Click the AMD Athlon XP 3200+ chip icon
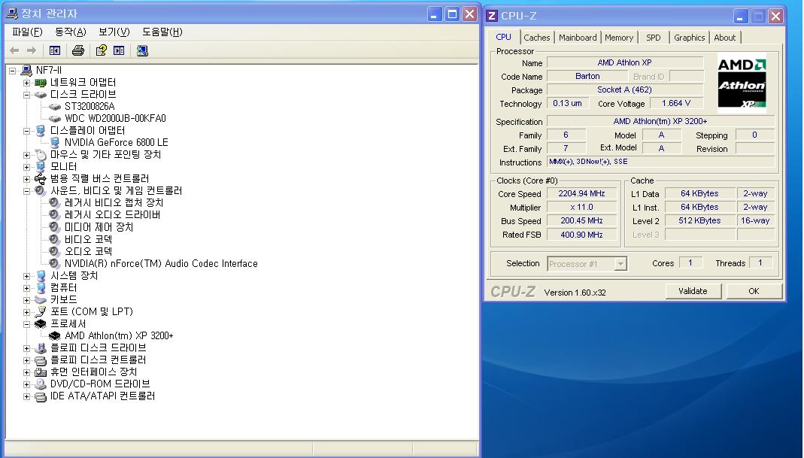This screenshot has height=458, width=804. pos(55,336)
